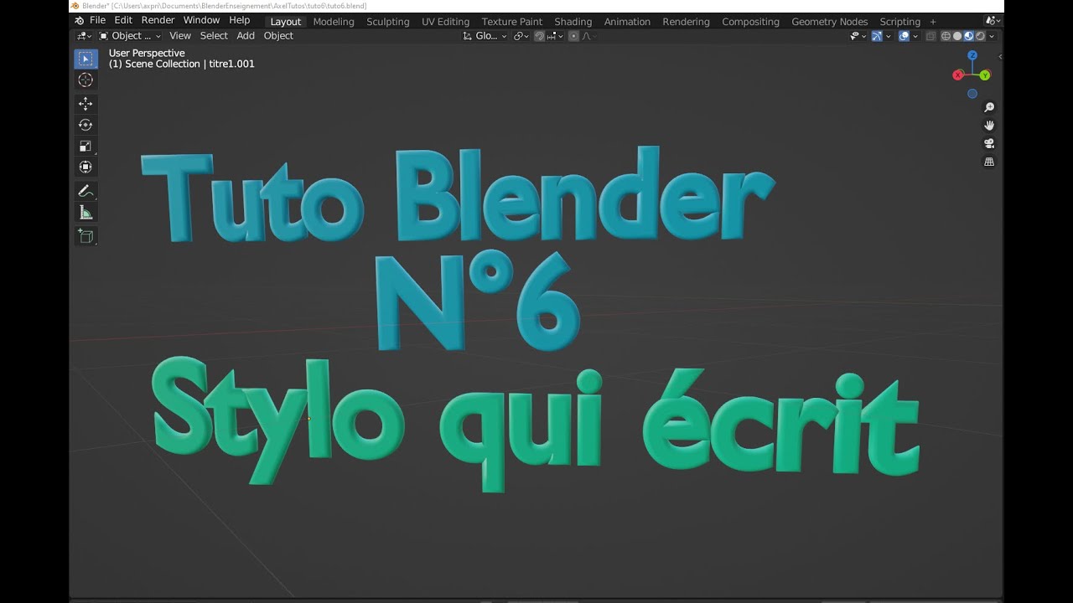The height and width of the screenshot is (603, 1073).
Task: Toggle proportional editing icon
Action: click(x=573, y=36)
